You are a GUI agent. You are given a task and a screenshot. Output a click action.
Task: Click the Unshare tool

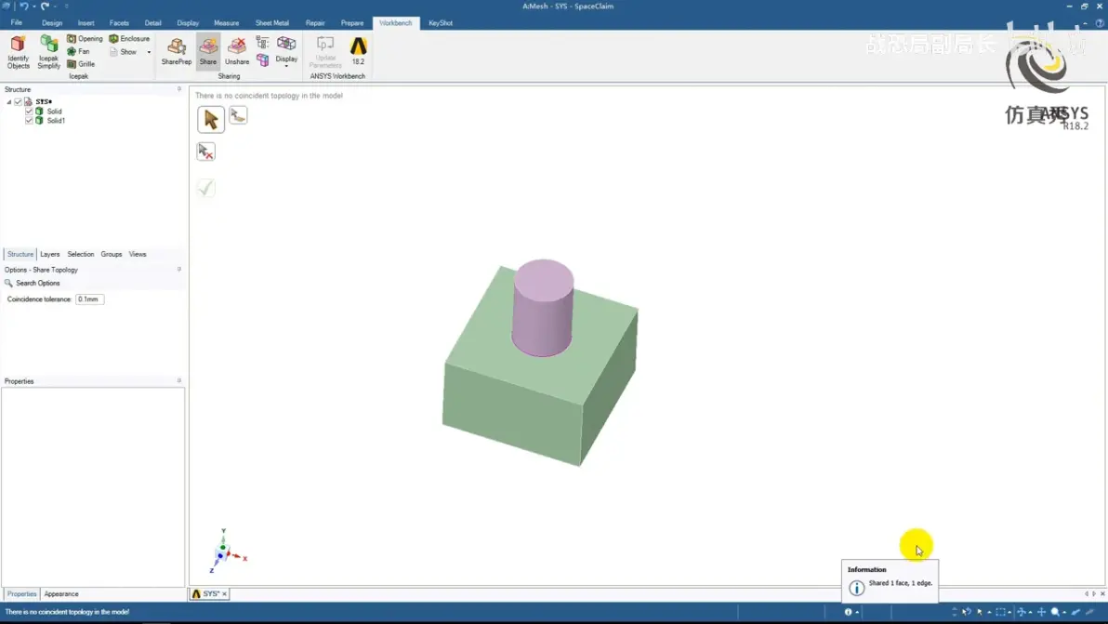click(237, 52)
